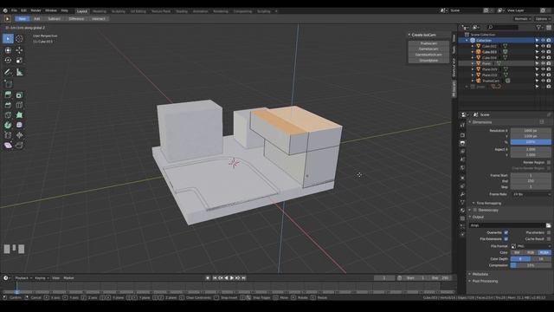Disable rendering for FrameCam camera icon
The height and width of the screenshot is (312, 554).
[x=548, y=81]
